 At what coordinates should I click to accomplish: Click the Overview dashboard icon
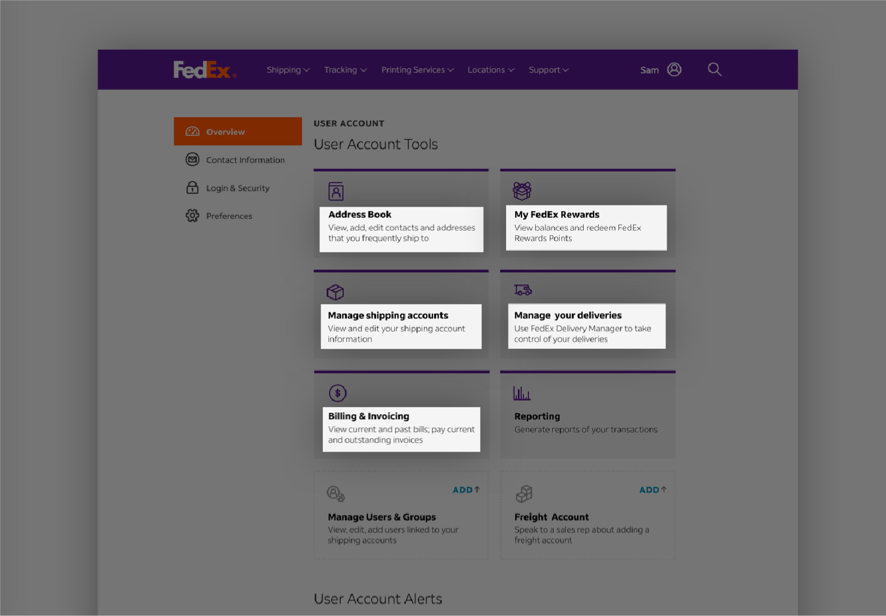(193, 132)
